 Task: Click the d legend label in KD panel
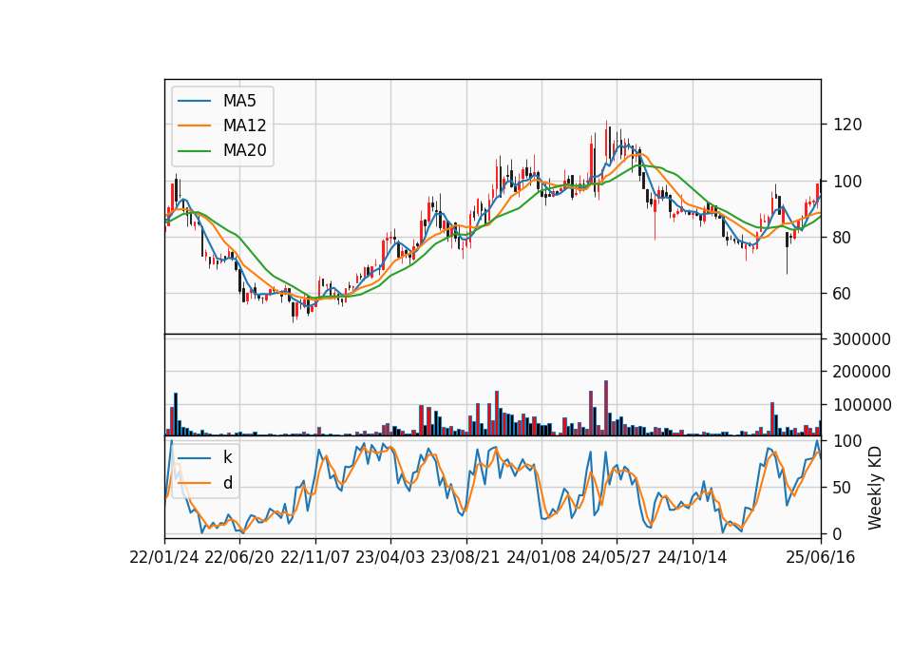point(227,483)
